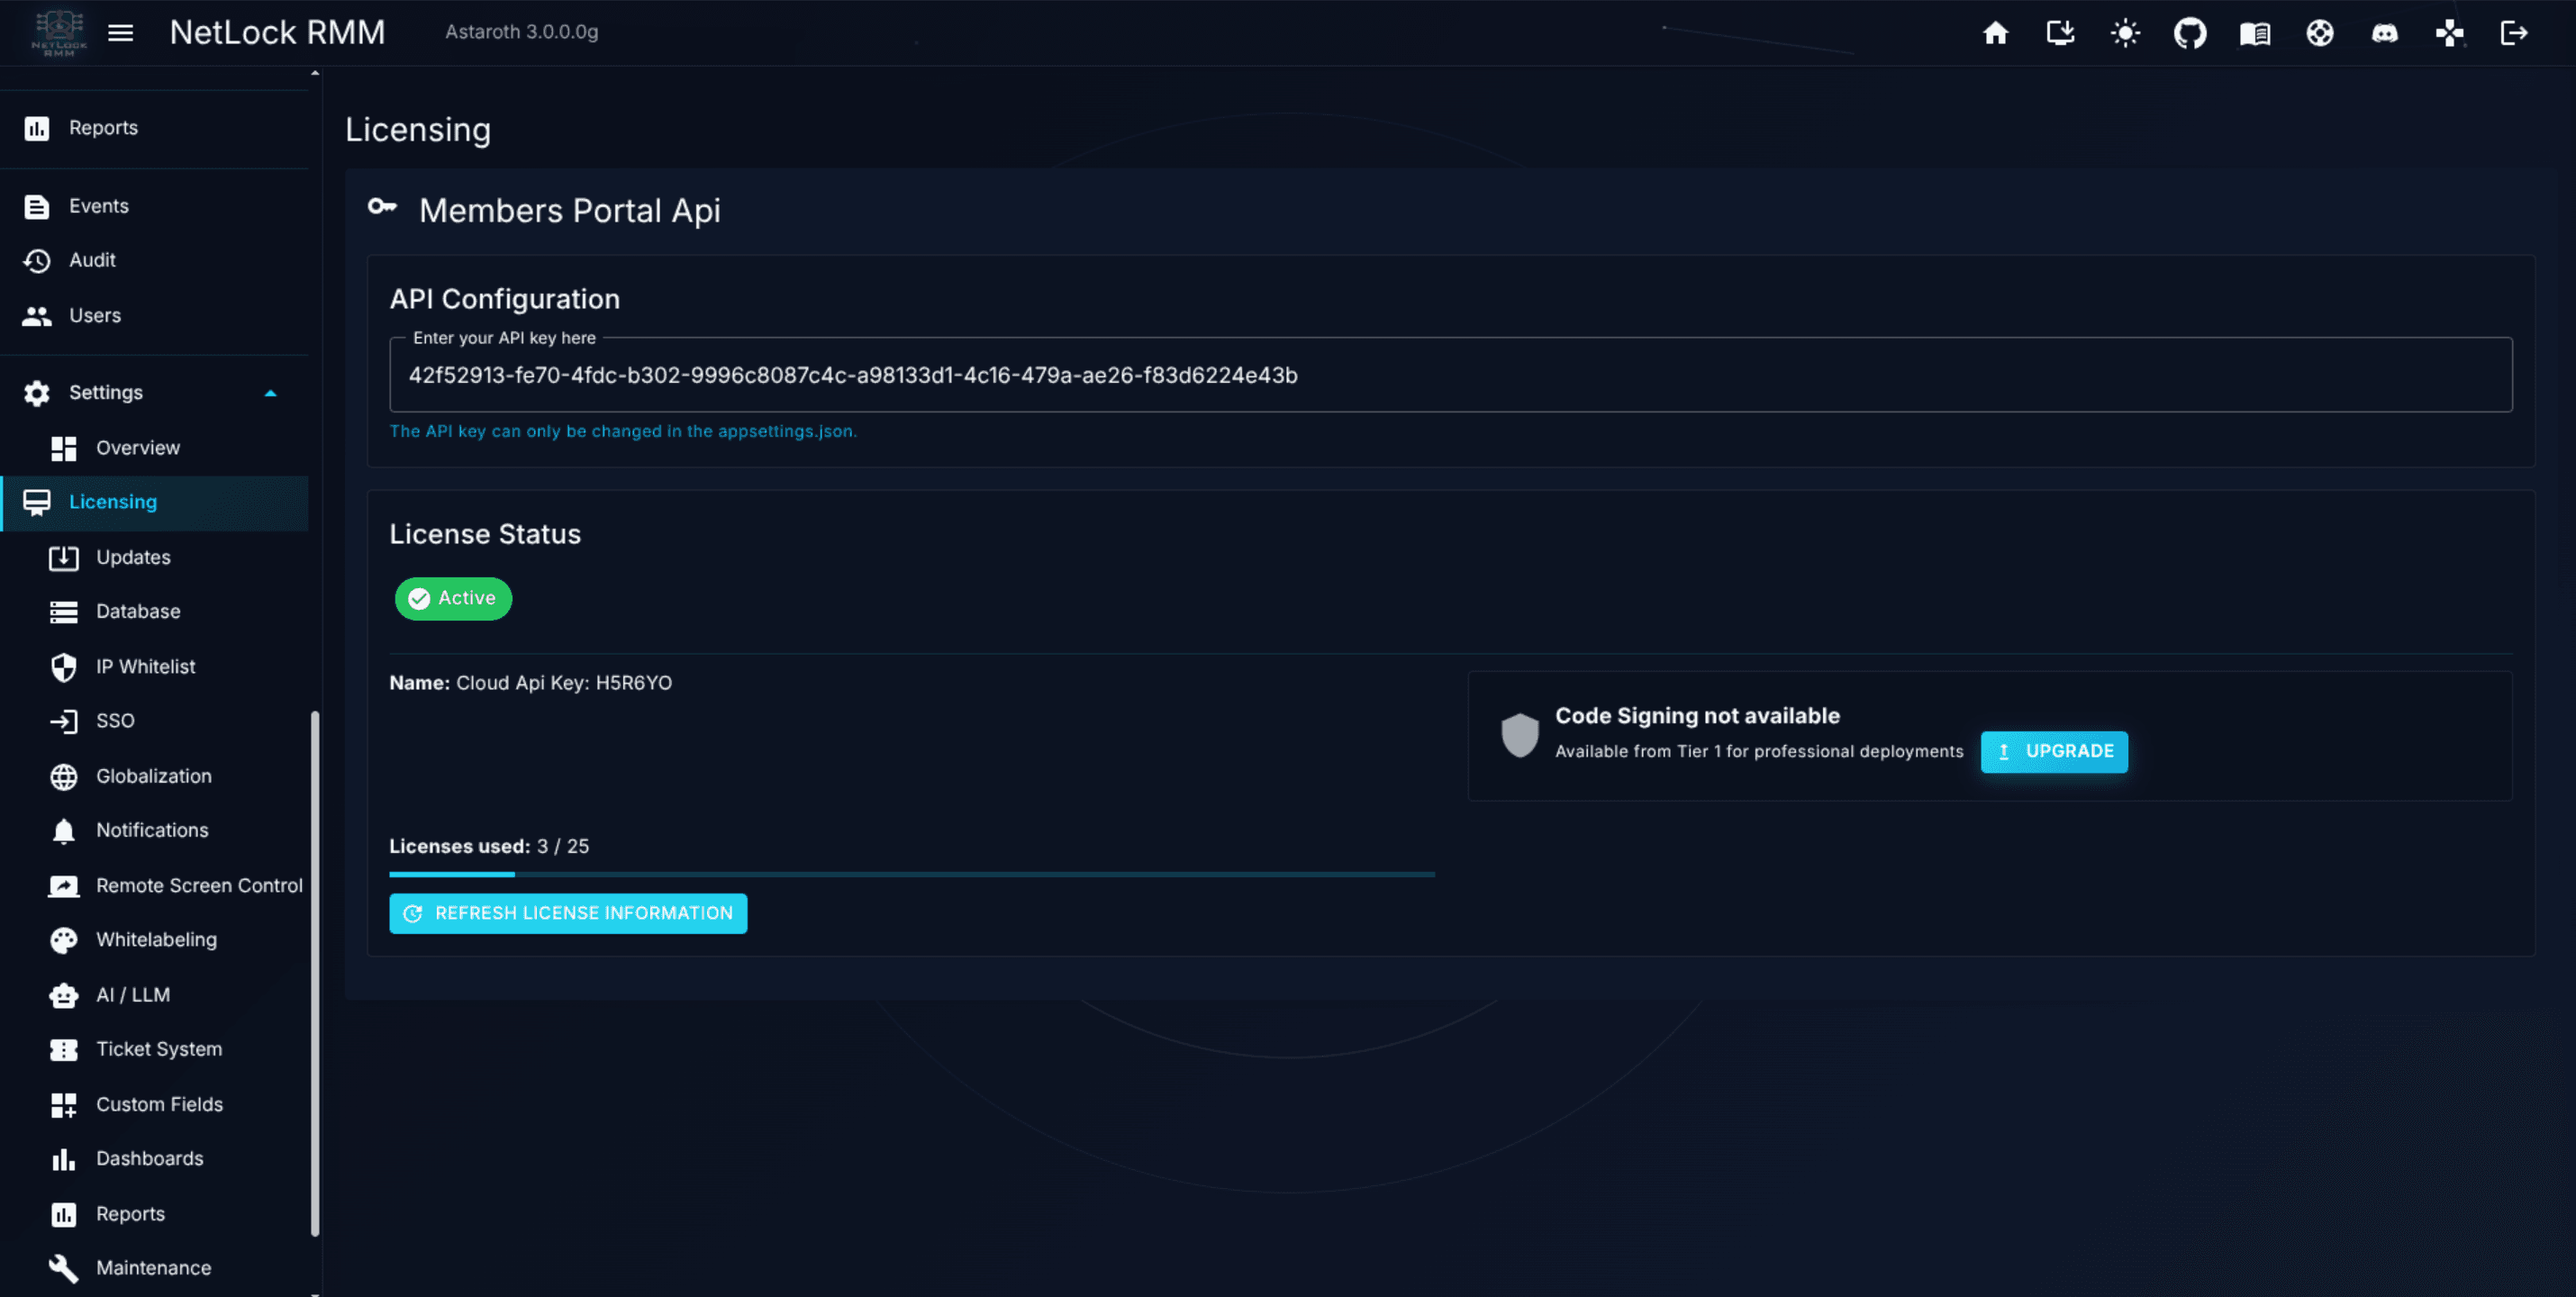The height and width of the screenshot is (1297, 2576).
Task: Open Notifications settings
Action: [x=154, y=830]
